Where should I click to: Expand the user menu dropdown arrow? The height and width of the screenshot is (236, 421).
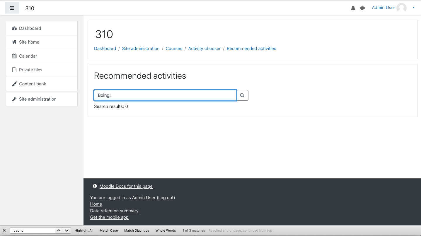(414, 8)
